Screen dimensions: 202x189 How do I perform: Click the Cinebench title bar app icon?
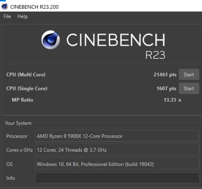[5, 6]
